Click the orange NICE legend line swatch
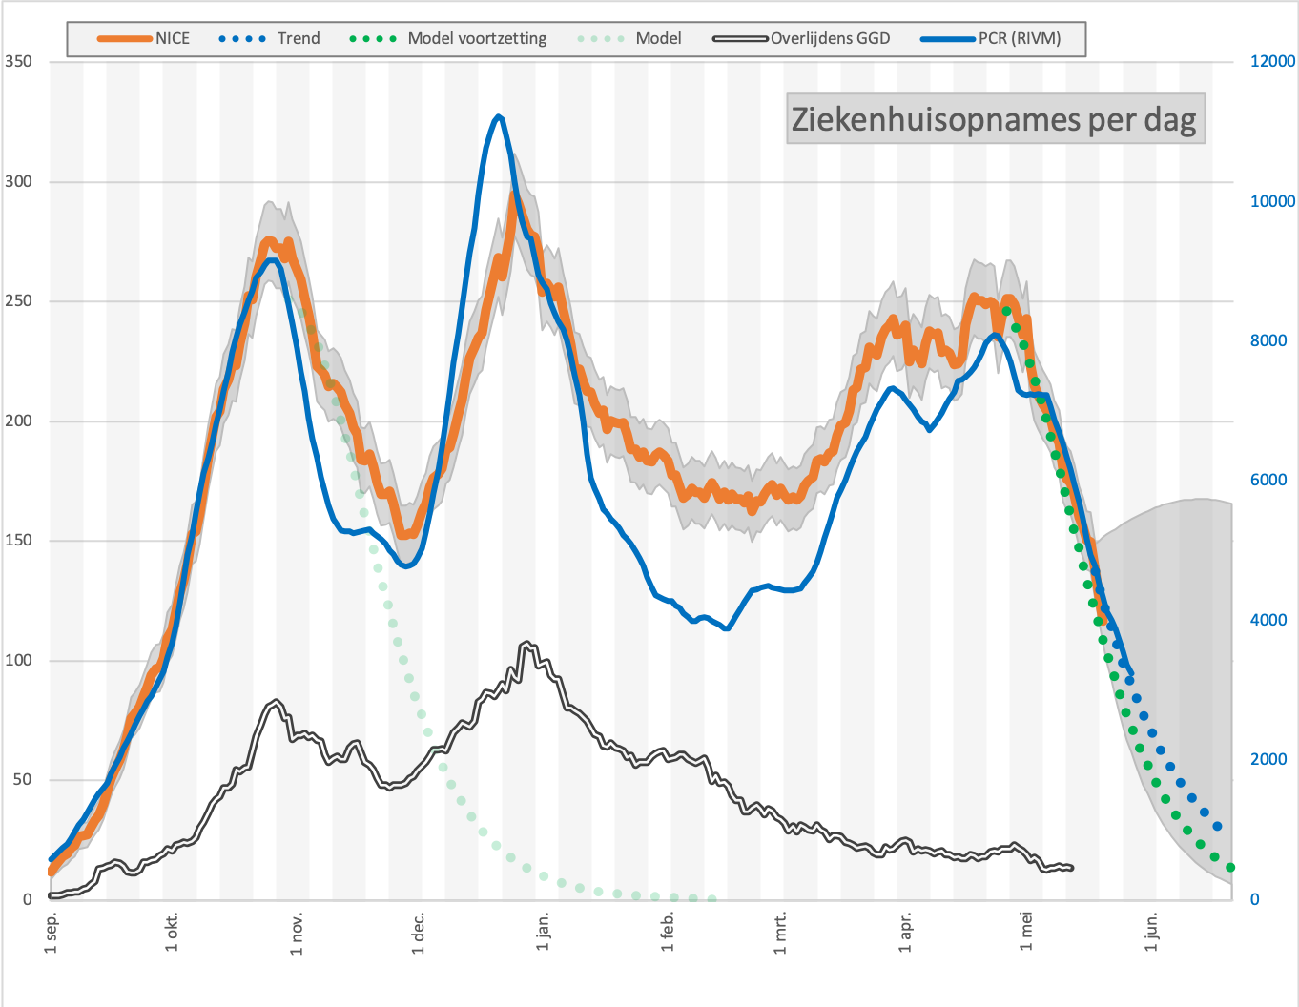This screenshot has width=1299, height=1007. (x=125, y=39)
